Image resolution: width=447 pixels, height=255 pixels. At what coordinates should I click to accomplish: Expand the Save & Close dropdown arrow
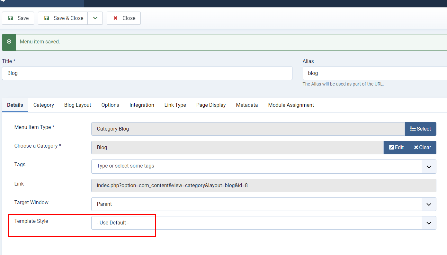click(95, 18)
